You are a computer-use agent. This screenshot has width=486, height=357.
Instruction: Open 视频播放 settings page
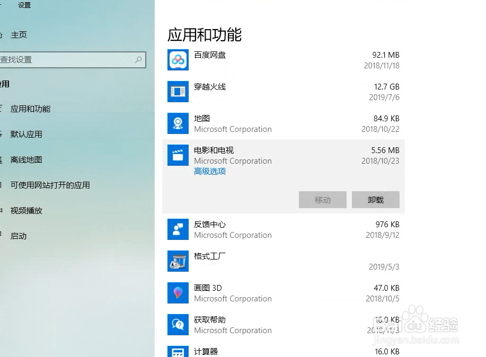click(x=26, y=210)
